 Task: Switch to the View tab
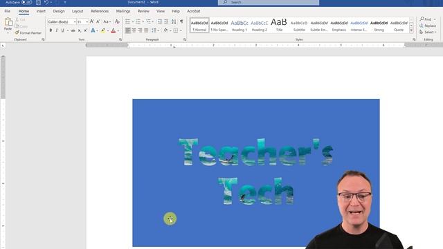coord(161,11)
